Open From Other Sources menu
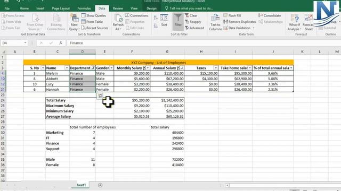The width and height of the screenshot is (341, 191). coord(35,22)
